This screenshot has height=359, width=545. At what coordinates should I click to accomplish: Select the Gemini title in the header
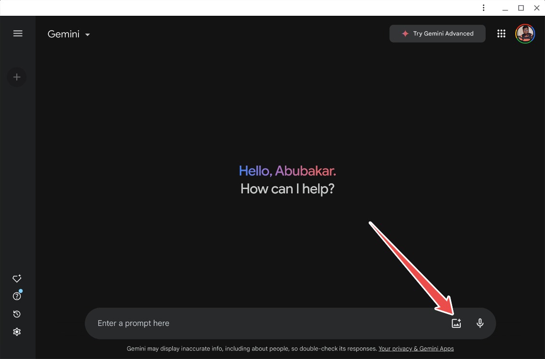(63, 34)
